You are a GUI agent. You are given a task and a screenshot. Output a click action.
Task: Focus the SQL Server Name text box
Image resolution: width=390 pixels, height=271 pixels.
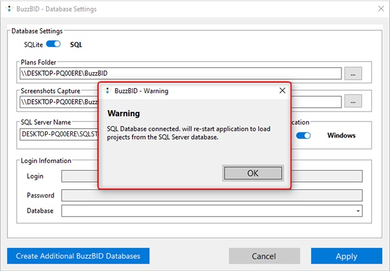coord(58,134)
